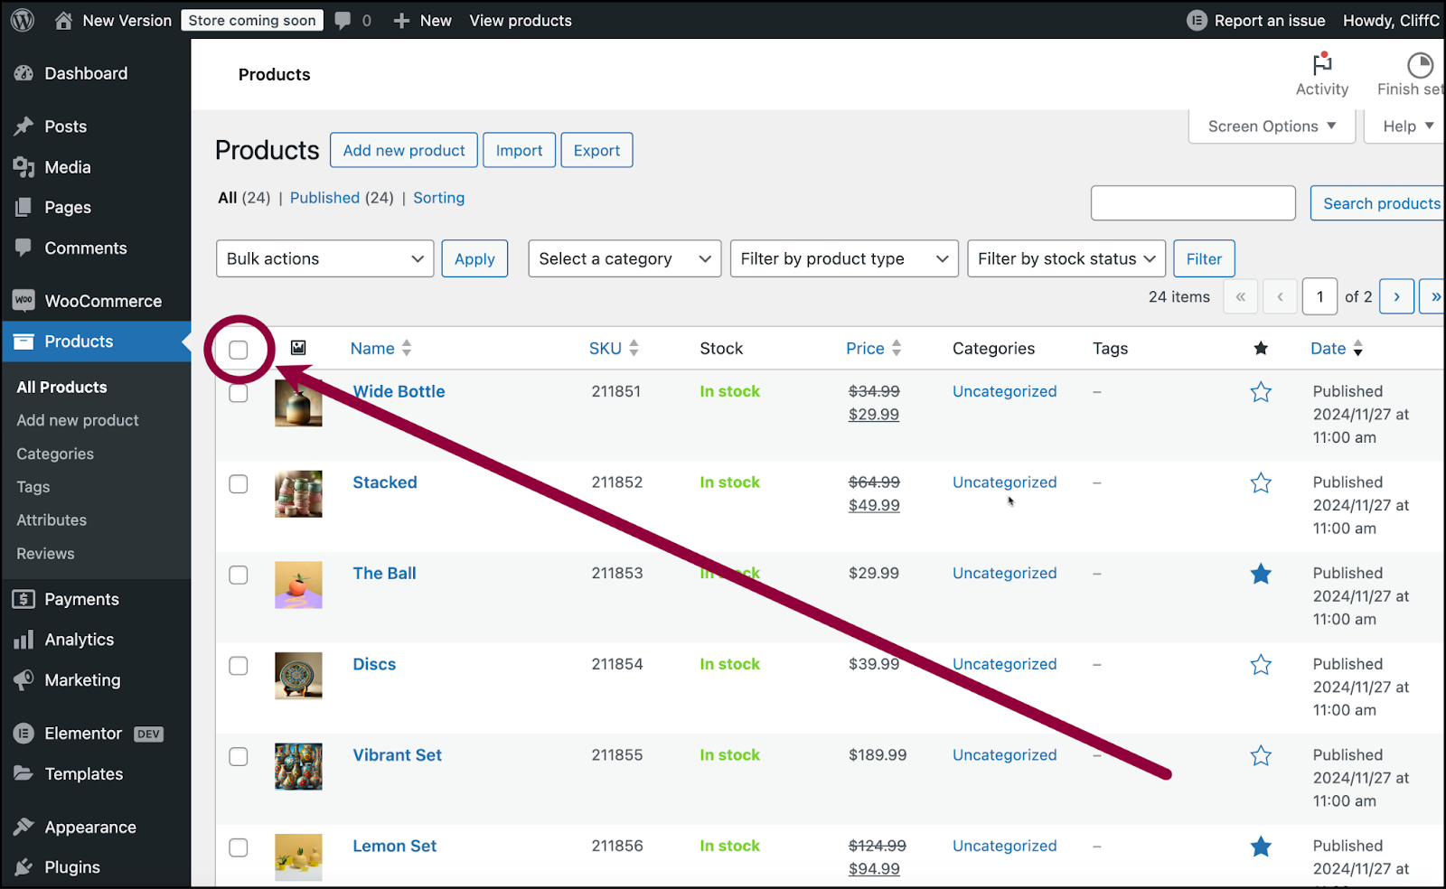The height and width of the screenshot is (889, 1446).
Task: Click the WordPress logo icon
Action: point(23,20)
